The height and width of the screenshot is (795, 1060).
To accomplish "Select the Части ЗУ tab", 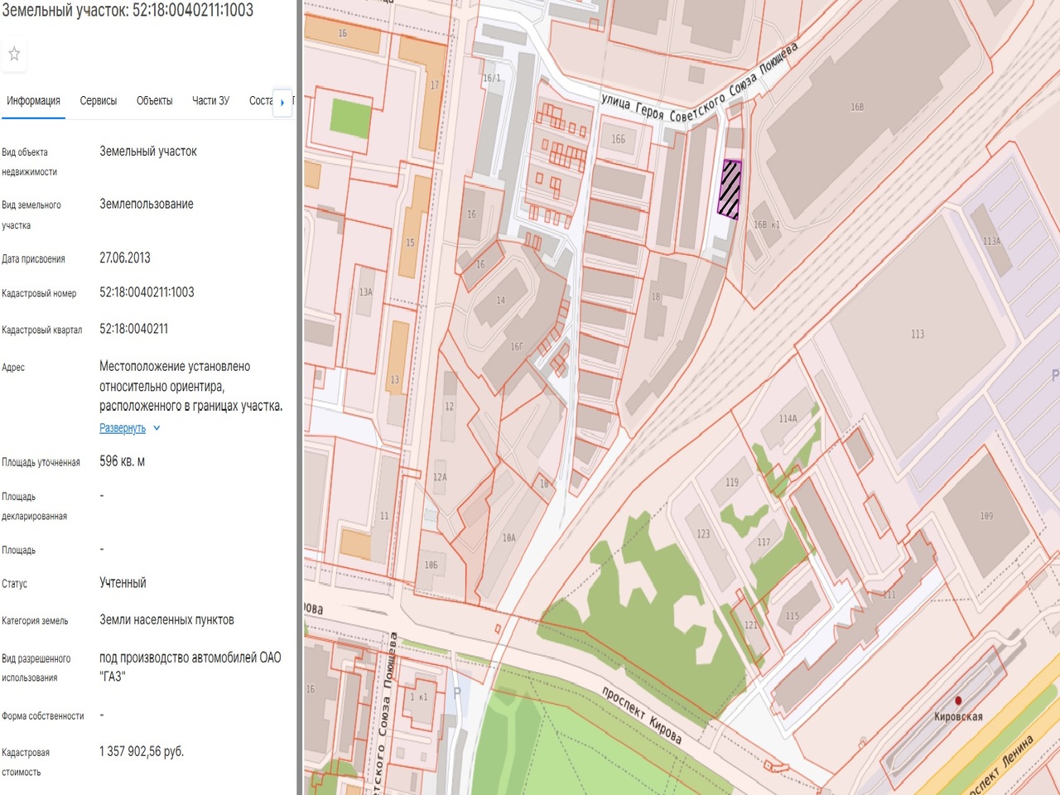I will click(210, 101).
